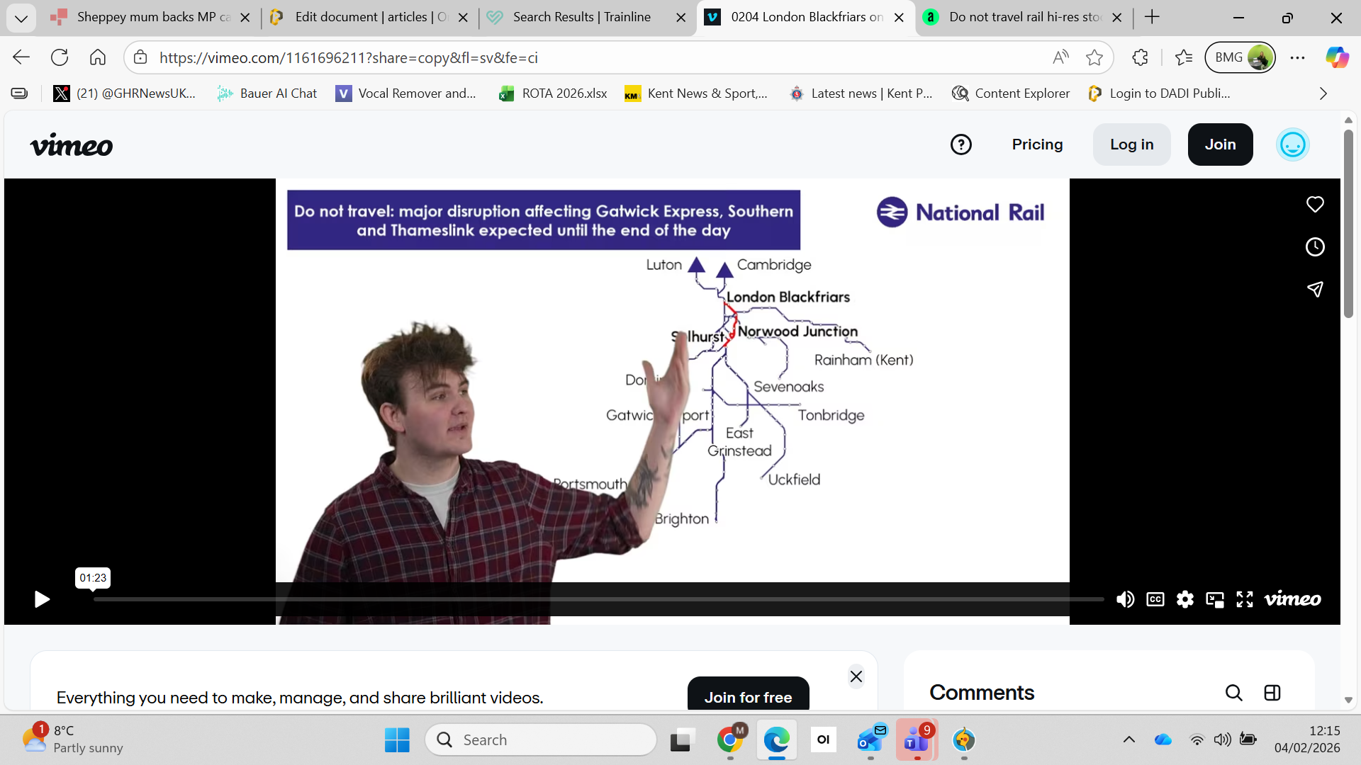Add video to Watch Later clock icon
Screen dimensions: 1361x765
pyautogui.click(x=1315, y=246)
